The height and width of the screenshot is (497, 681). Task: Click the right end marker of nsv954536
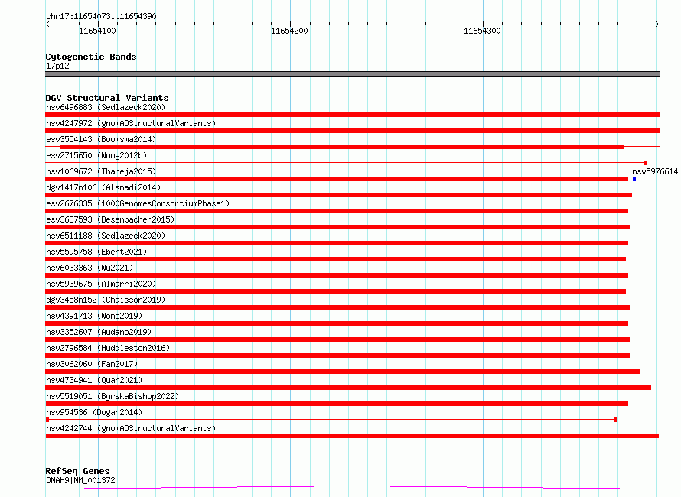[615, 420]
